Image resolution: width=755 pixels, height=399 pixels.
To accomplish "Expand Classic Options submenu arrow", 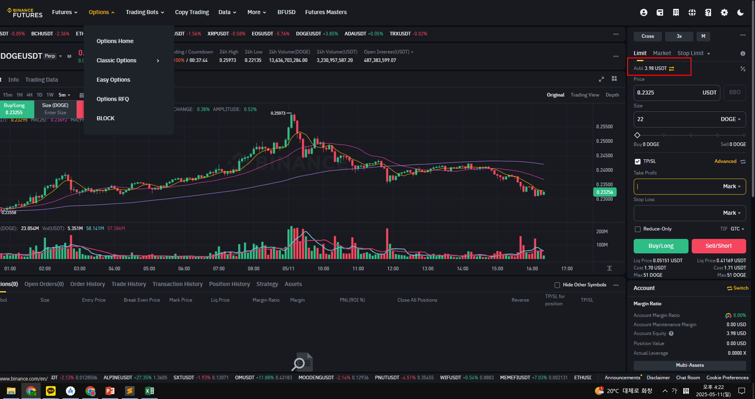I will [158, 61].
